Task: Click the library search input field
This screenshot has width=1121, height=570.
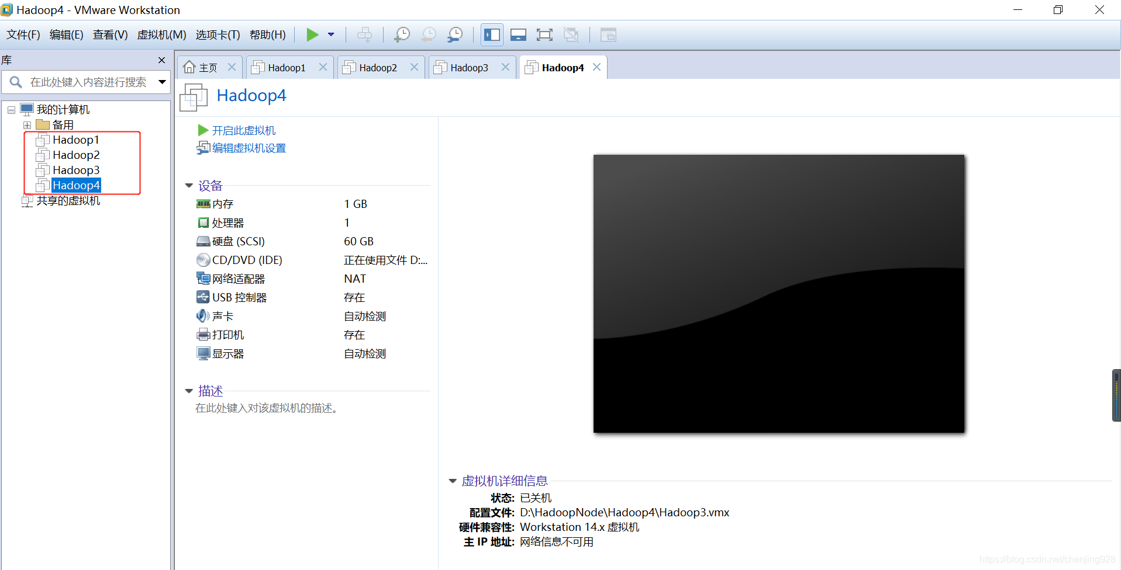Action: pos(88,82)
